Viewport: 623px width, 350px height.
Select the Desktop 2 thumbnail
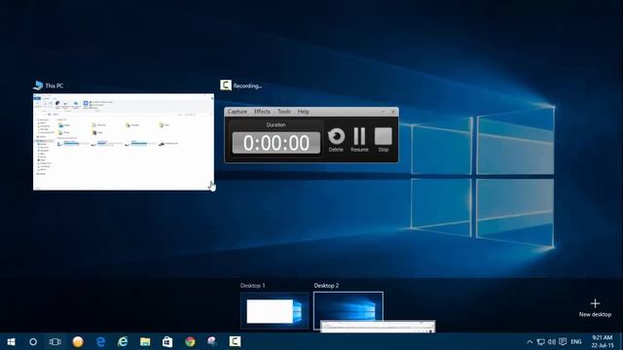coord(348,311)
